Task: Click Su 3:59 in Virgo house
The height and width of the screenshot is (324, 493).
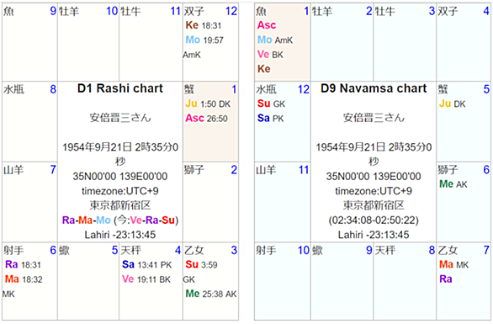Action: click(201, 264)
